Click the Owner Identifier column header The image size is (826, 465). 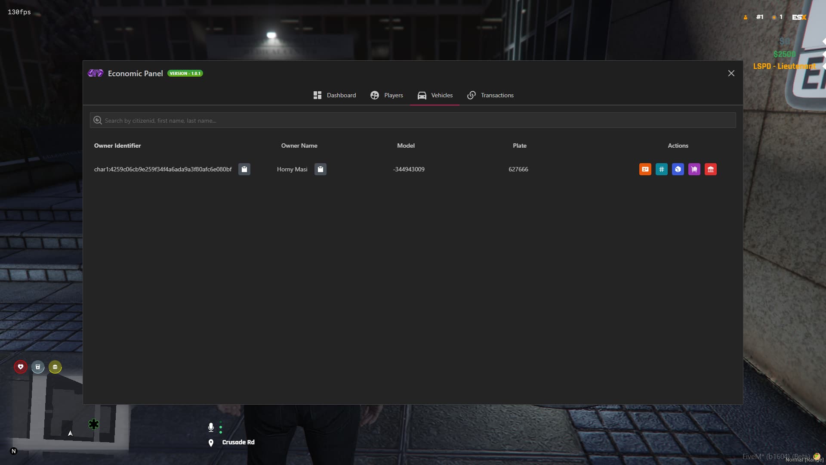click(x=117, y=146)
